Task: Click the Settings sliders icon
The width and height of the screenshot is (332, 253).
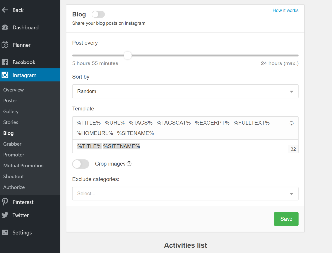Action: (5, 232)
